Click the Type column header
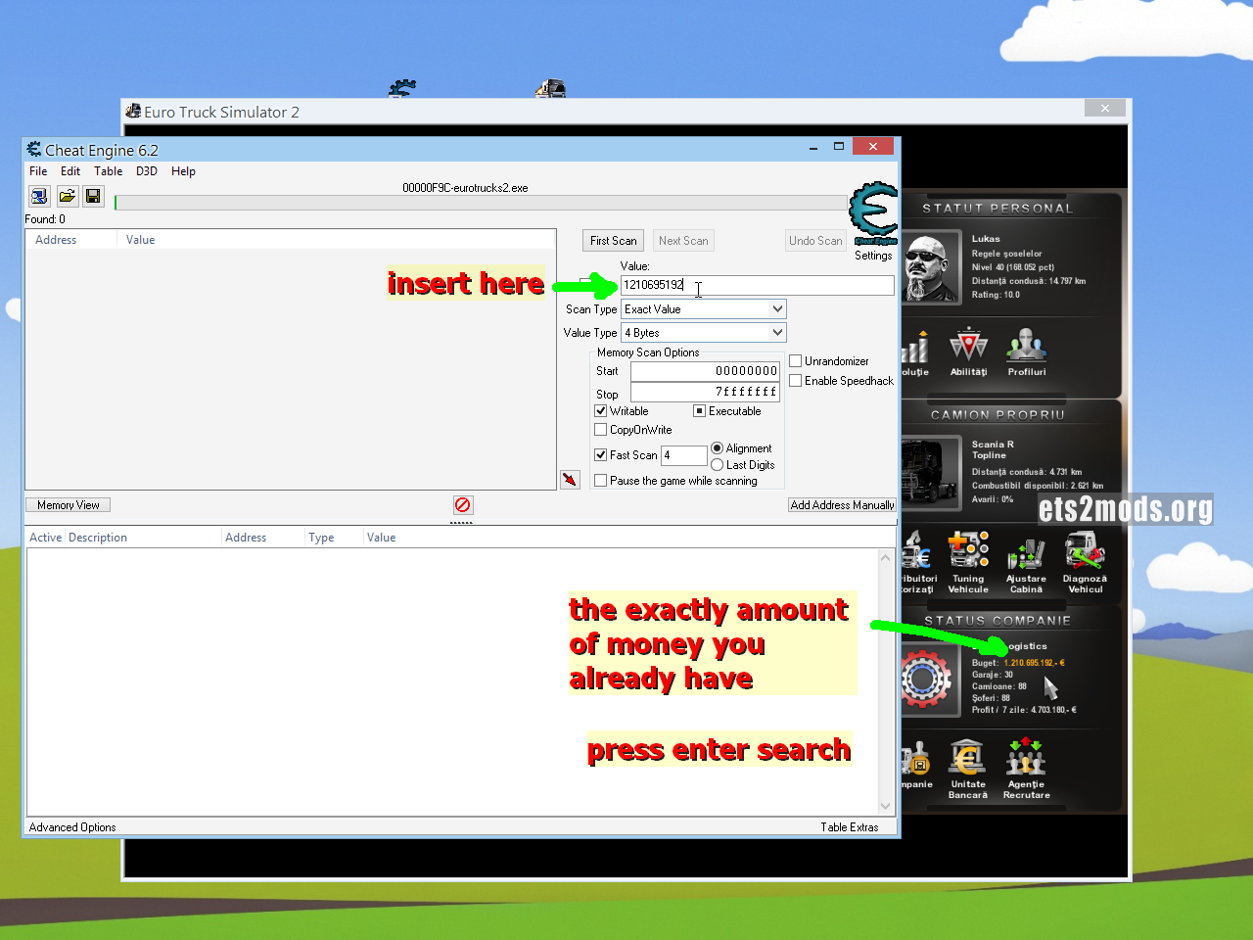This screenshot has width=1253, height=940. click(334, 538)
